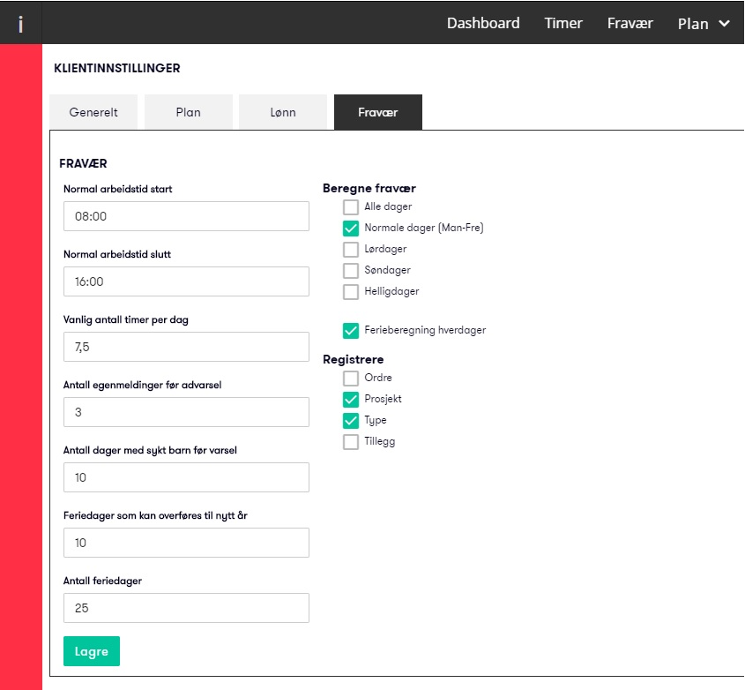Select the Plan settings tab
Screen dimensions: 745x690
(188, 112)
